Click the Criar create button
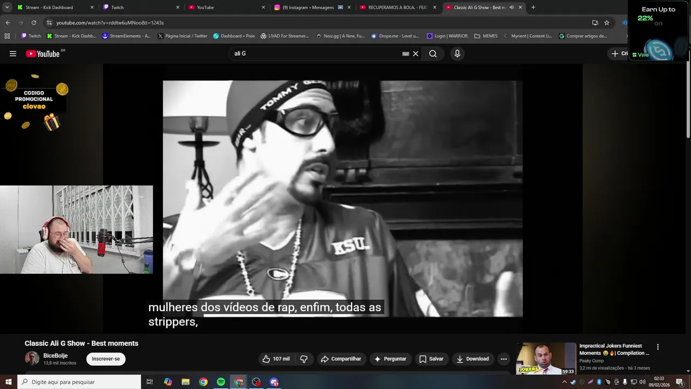 (x=619, y=53)
